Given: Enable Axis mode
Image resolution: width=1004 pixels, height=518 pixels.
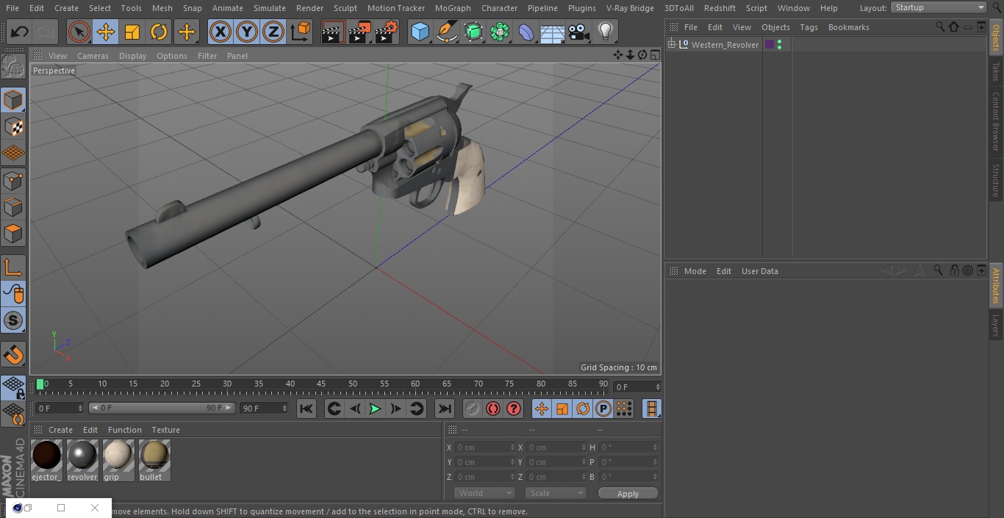Looking at the screenshot, I should 13,267.
